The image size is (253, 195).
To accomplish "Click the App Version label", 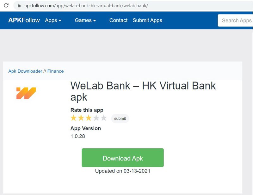I will click(86, 128).
